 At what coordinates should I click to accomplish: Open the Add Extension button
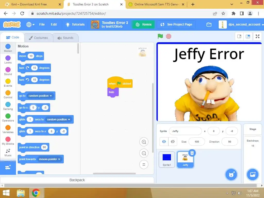tap(8, 167)
